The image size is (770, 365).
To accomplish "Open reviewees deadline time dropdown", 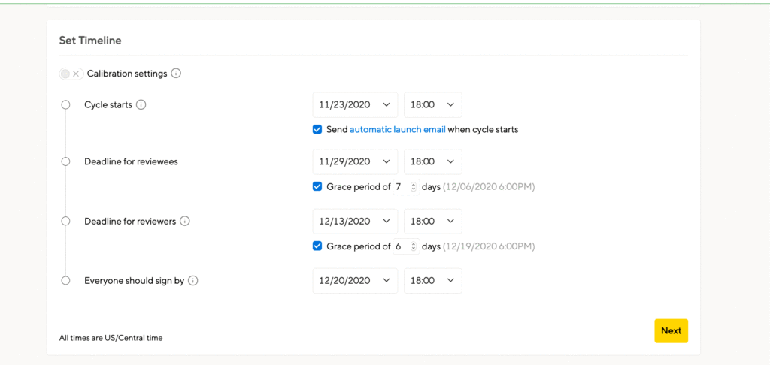I will click(432, 162).
